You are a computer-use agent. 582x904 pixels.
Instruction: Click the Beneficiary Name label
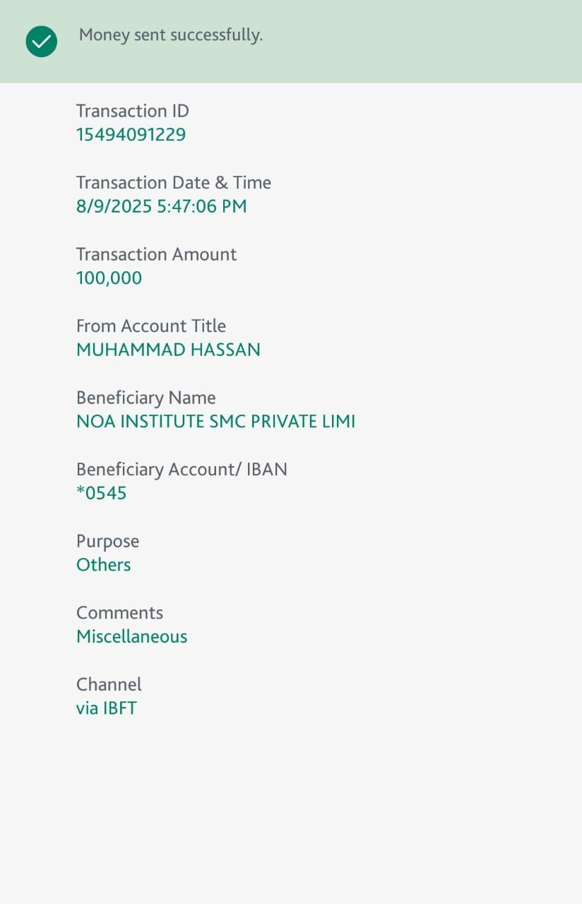click(x=146, y=398)
